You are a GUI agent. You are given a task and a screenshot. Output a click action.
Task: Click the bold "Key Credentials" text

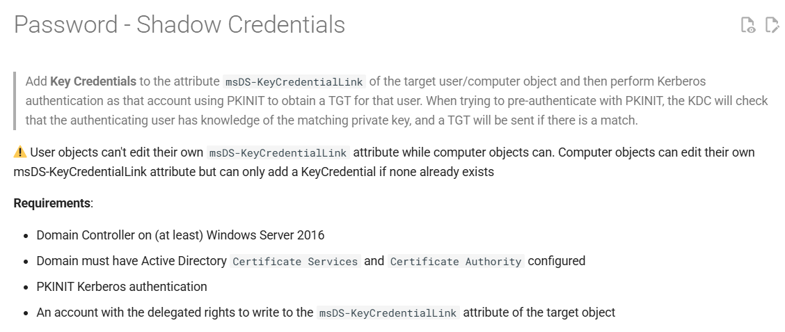pyautogui.click(x=93, y=81)
